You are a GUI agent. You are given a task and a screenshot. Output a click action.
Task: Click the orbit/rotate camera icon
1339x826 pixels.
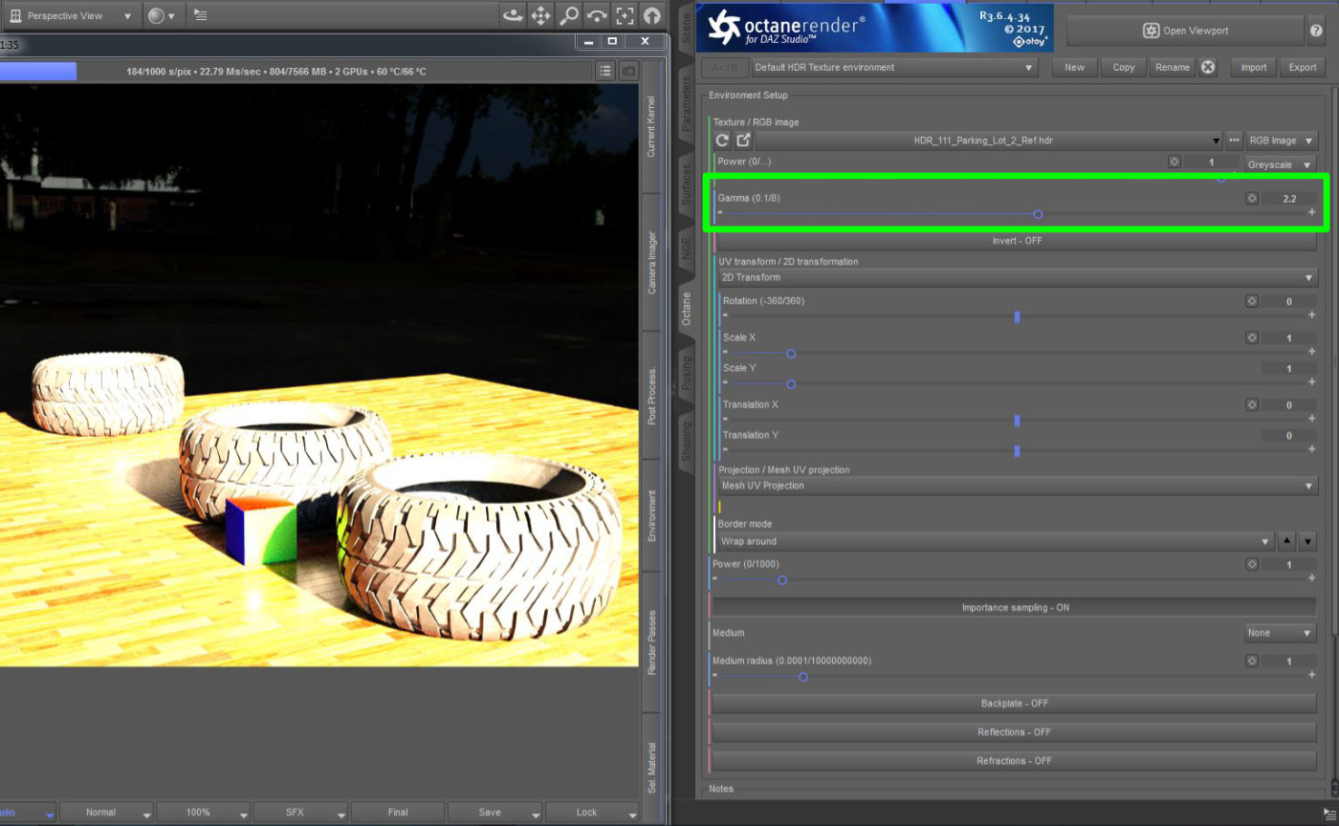point(513,15)
